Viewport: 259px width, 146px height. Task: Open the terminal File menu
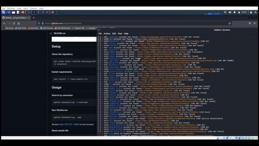click(100, 34)
